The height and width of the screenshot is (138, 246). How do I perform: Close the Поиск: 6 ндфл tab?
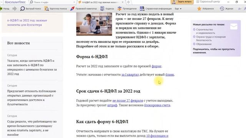point(74,2)
